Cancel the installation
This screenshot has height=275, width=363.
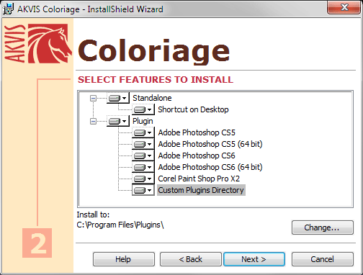323,259
